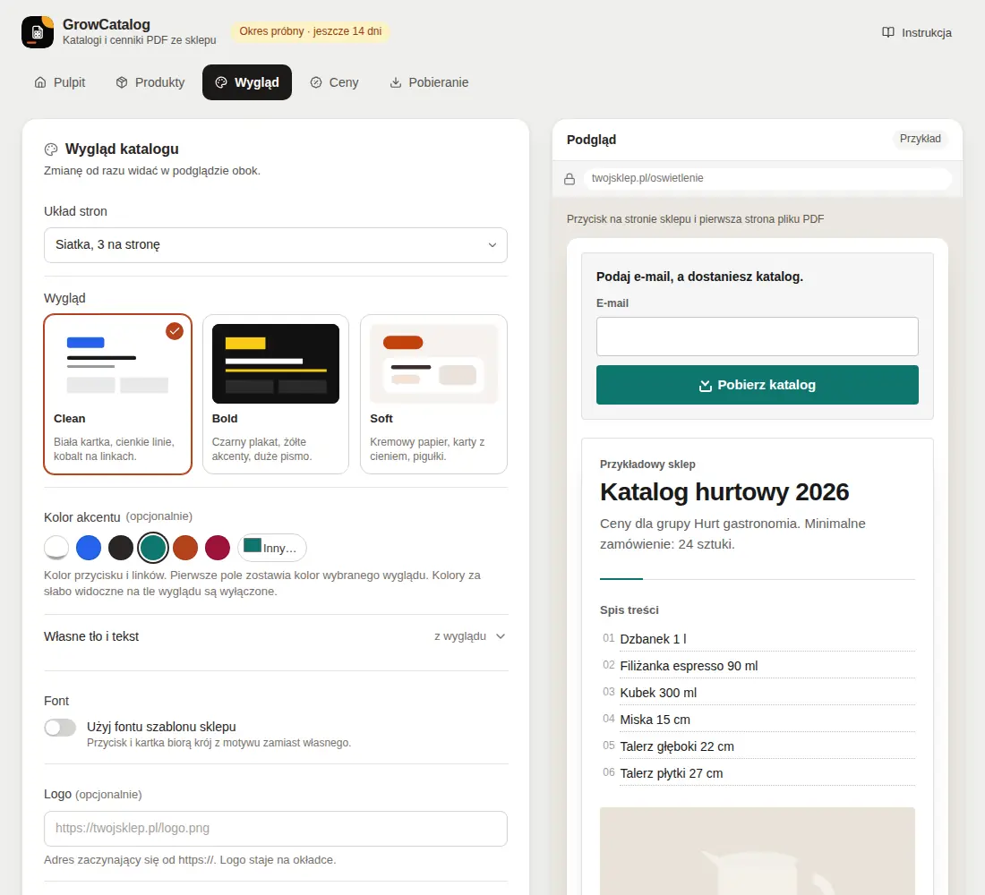The image size is (985, 895).
Task: Toggle Użyj fontu szablonu sklepu switch
Action: coord(60,728)
